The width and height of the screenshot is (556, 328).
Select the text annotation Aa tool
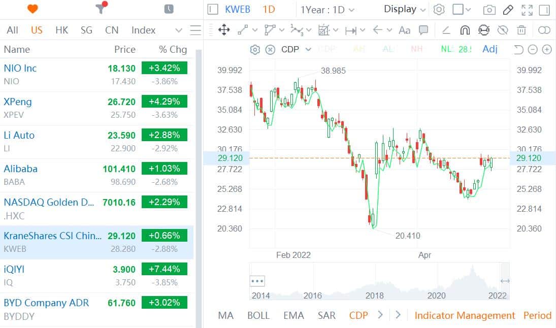404,30
